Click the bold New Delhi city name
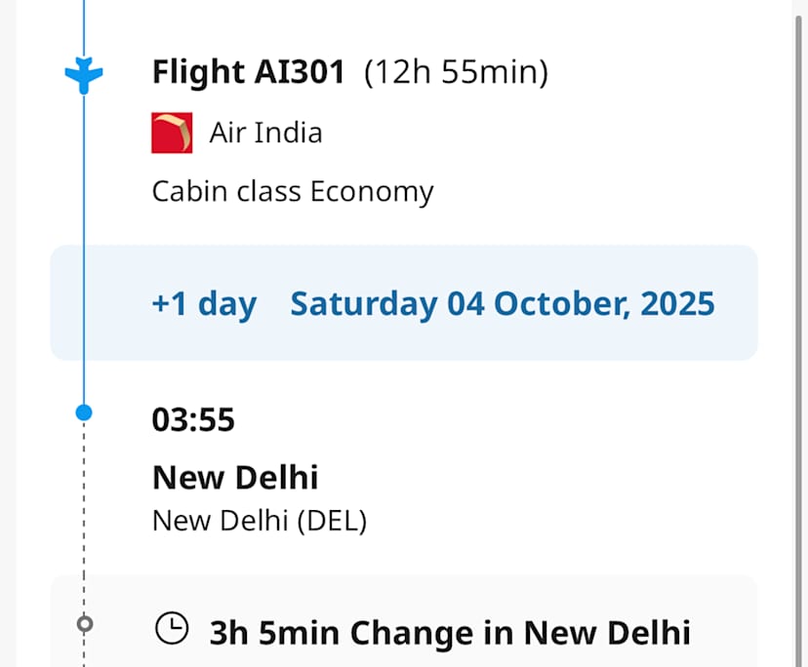The width and height of the screenshot is (808, 667). [235, 477]
